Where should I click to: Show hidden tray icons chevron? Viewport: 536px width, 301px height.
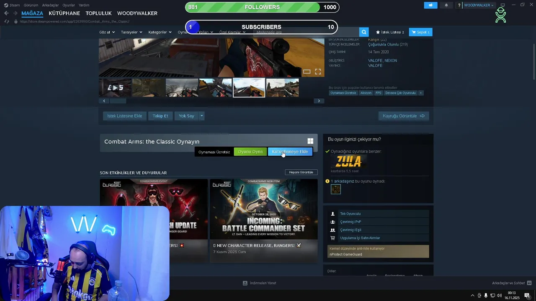point(473,296)
